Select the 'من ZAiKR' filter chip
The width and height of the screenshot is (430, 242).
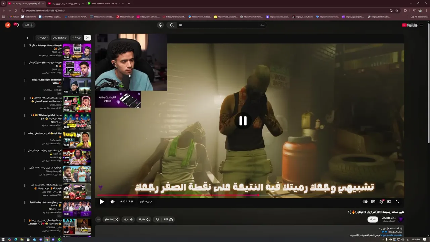coord(60,38)
